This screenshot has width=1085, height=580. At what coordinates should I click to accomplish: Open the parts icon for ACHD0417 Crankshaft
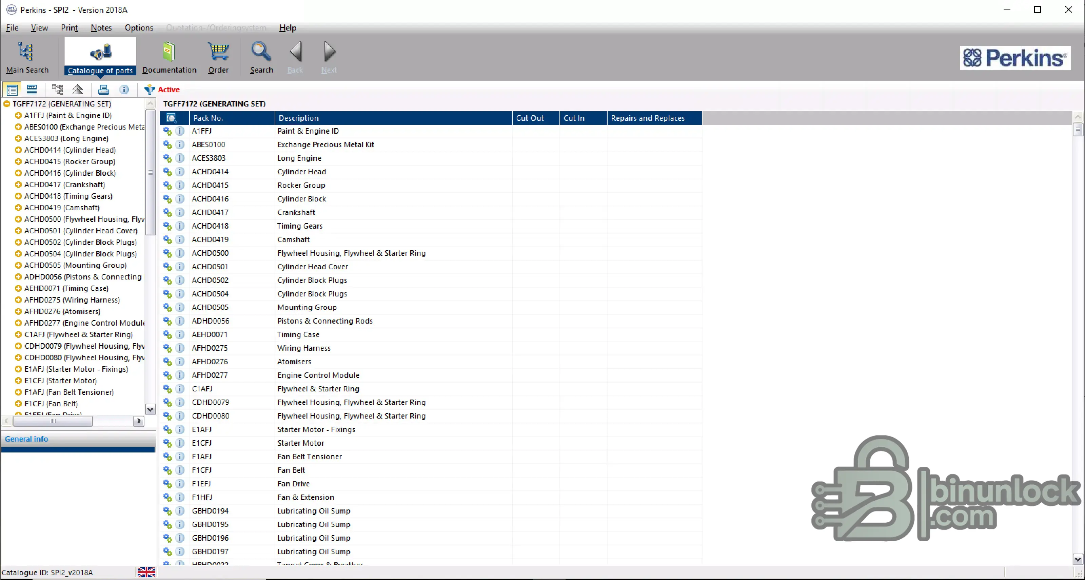167,213
